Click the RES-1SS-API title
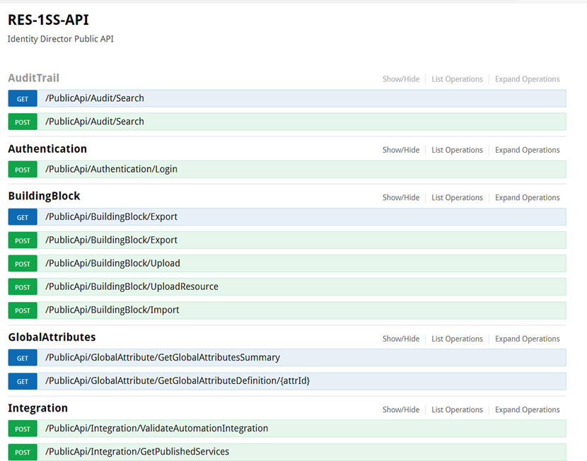Image resolution: width=587 pixels, height=461 pixels. pyautogui.click(x=48, y=20)
